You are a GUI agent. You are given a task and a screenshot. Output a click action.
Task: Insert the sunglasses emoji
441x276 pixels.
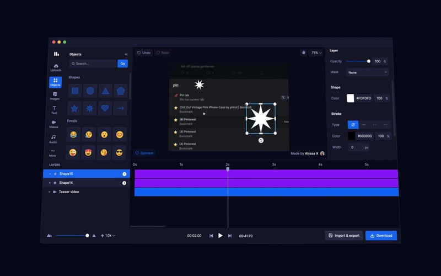tap(119, 153)
